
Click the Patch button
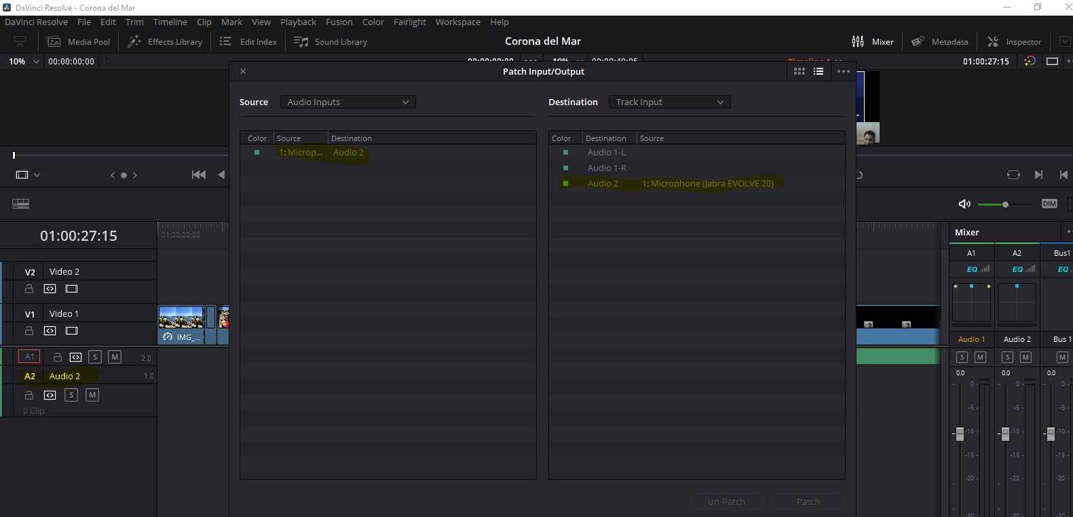pos(808,501)
